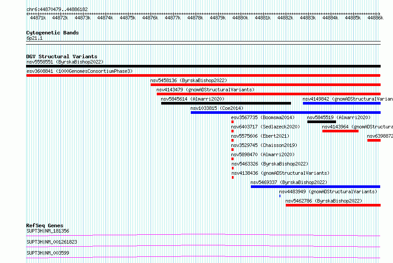Click the 44886k ruler tick label
Image resolution: width=393 pixels, height=263 pixels.
(x=375, y=18)
